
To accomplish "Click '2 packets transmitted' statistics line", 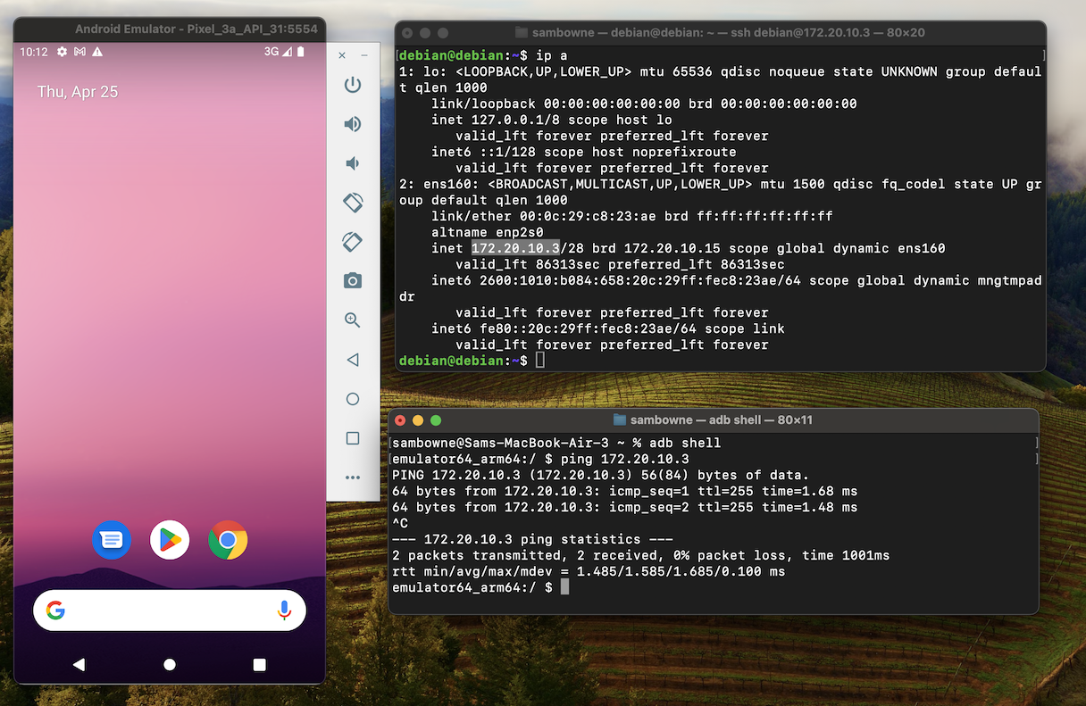I will [640, 555].
